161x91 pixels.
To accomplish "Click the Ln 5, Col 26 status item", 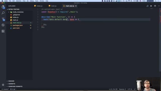I will point(113,89).
